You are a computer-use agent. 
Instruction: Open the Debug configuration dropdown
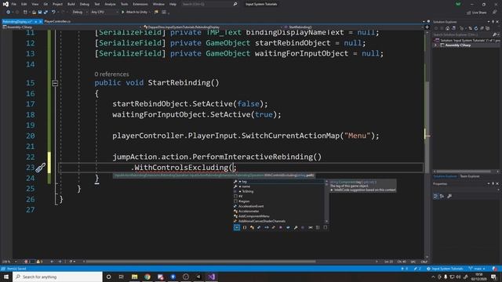click(x=80, y=13)
